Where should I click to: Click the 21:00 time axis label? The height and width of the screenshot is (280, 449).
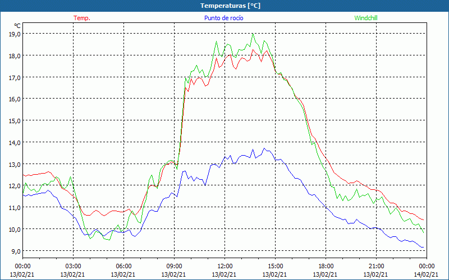click(376, 267)
